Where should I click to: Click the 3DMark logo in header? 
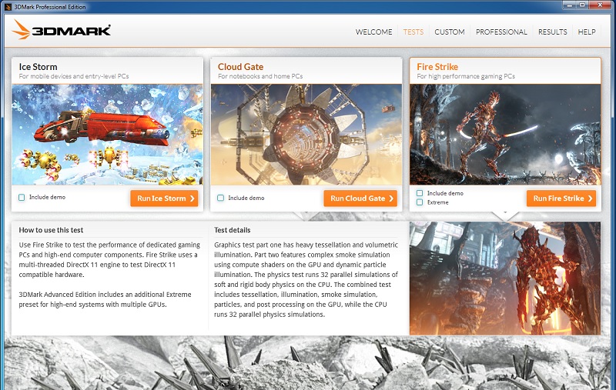click(x=61, y=30)
